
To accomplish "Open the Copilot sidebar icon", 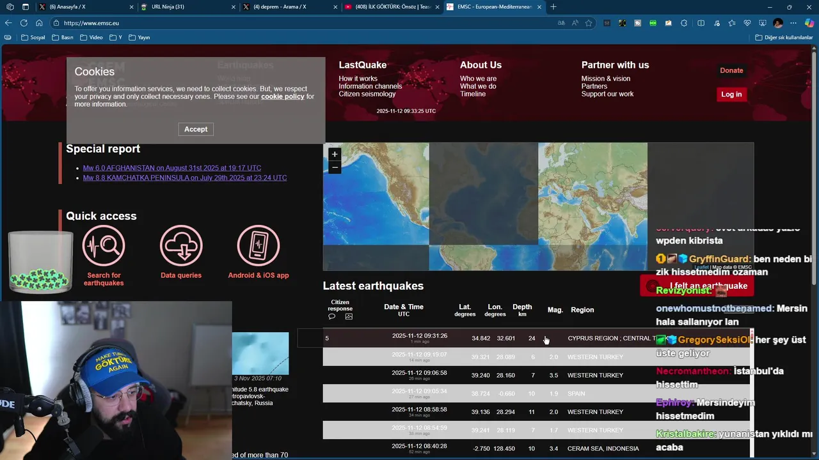I will pos(809,23).
